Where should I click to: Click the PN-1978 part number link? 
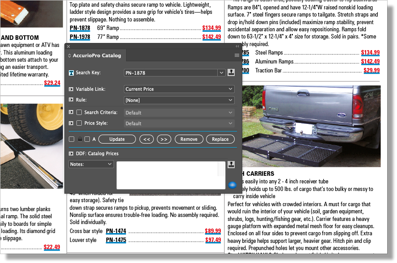(80, 37)
